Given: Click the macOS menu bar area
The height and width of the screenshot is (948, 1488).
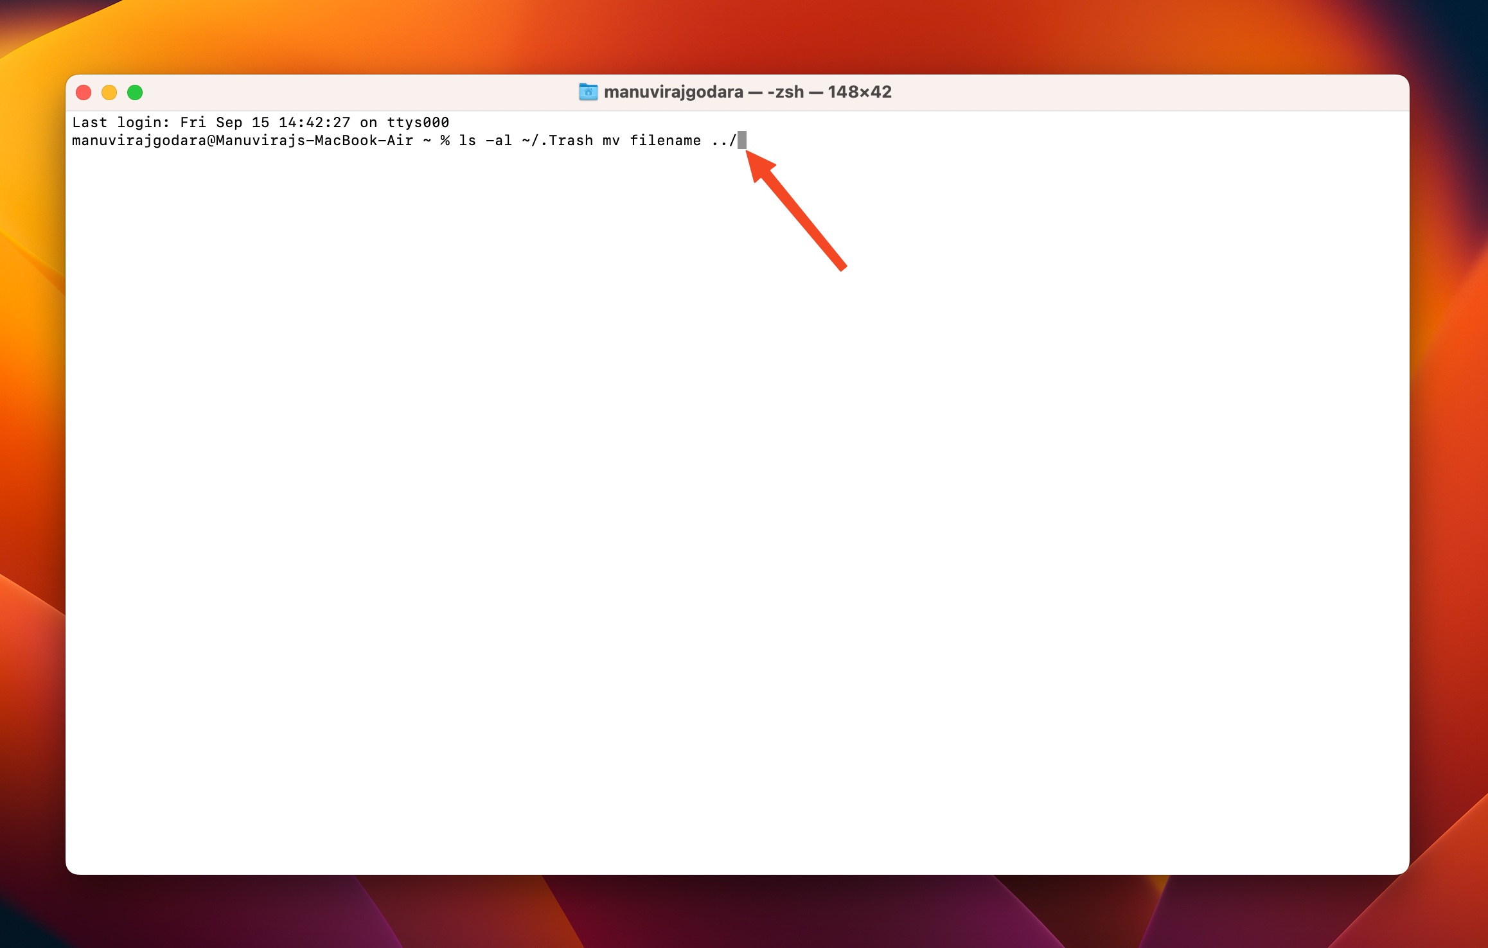Looking at the screenshot, I should click(744, 13).
